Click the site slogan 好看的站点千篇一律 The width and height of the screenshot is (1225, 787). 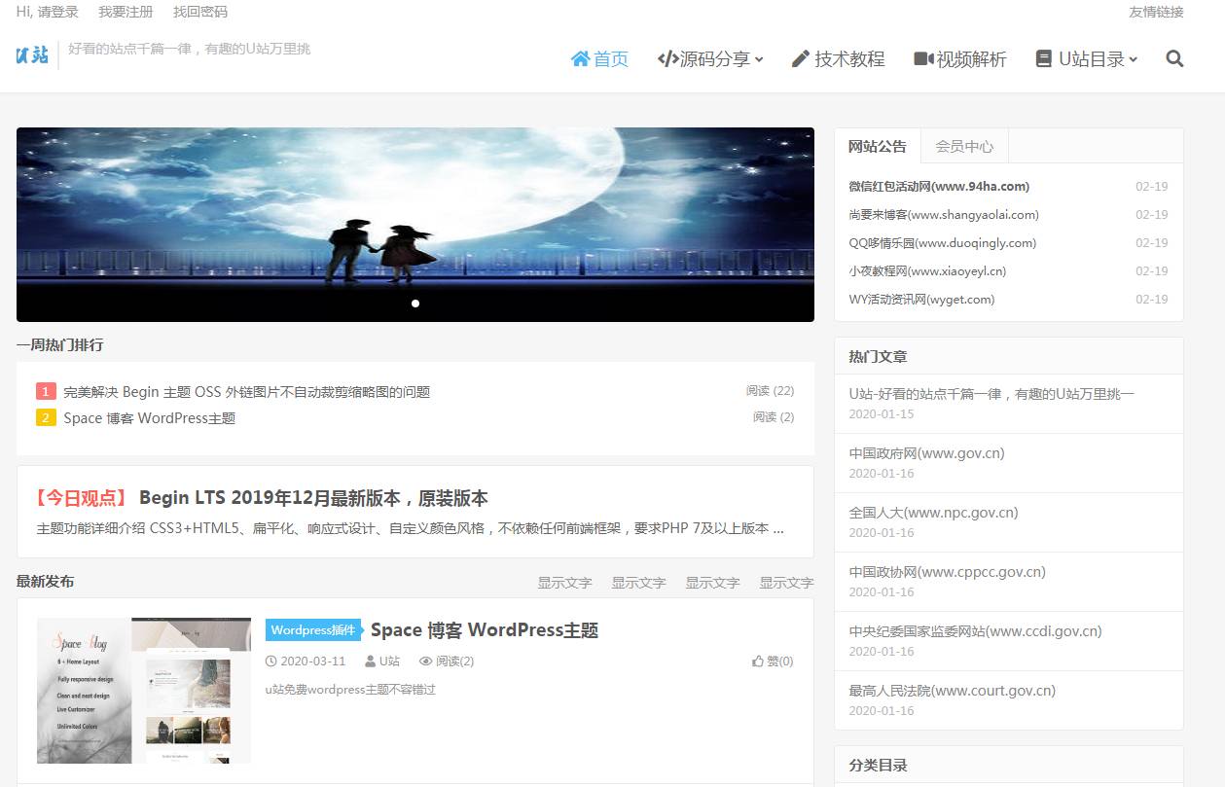[189, 49]
